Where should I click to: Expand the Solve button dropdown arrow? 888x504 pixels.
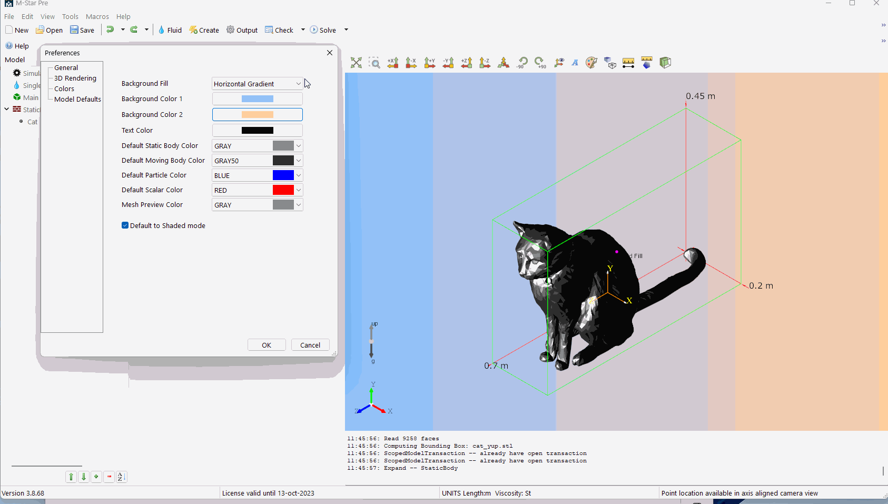(x=346, y=29)
